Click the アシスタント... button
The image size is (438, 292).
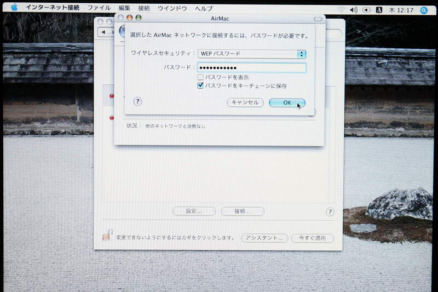264,238
